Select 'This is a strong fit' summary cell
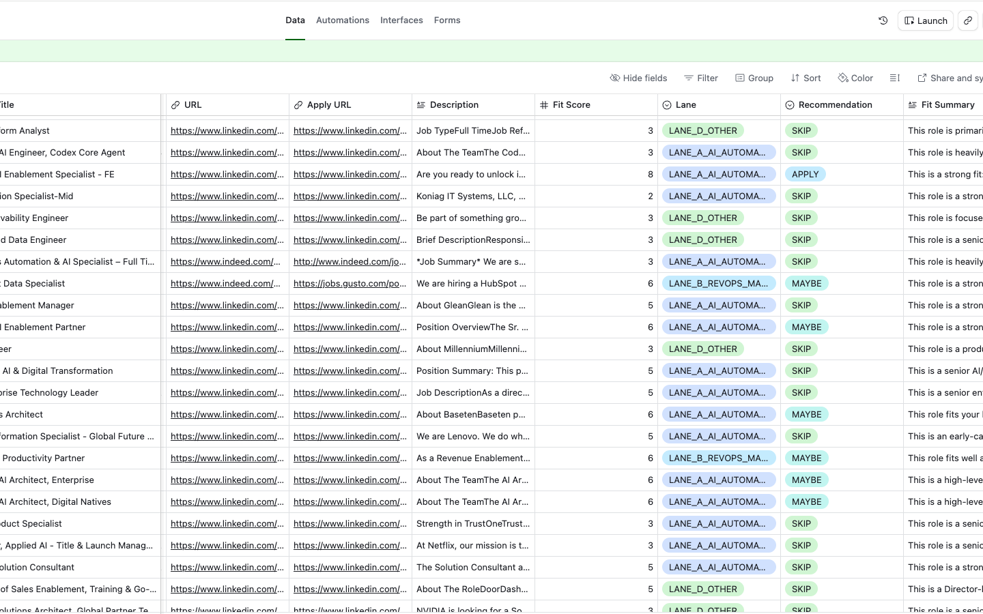 pos(943,174)
